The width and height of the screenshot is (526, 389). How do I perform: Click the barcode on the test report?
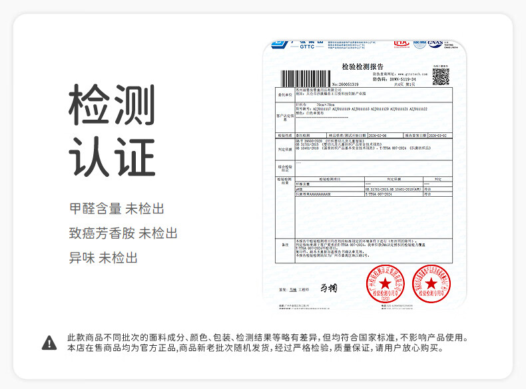[x=305, y=78]
